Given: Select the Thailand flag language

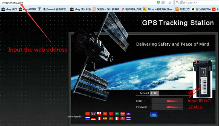Looking at the screenshot, I should (x=128, y=118).
